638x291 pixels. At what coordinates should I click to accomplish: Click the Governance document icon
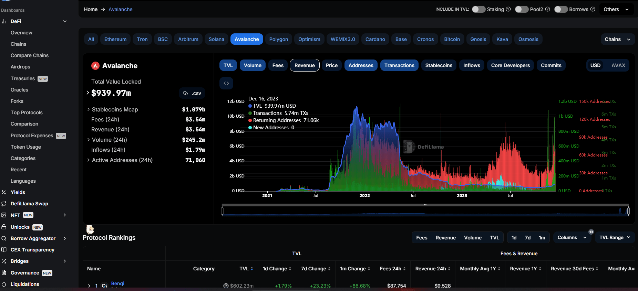click(x=4, y=273)
